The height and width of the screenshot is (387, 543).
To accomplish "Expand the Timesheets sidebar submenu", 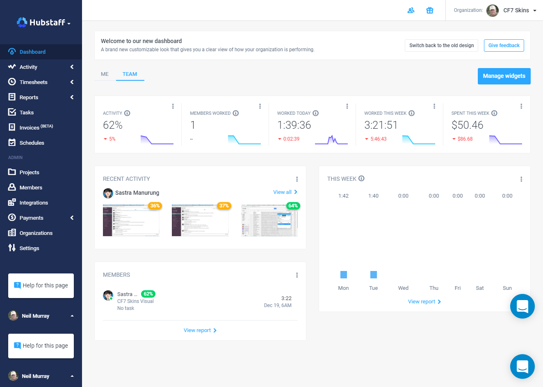I will coord(72,82).
